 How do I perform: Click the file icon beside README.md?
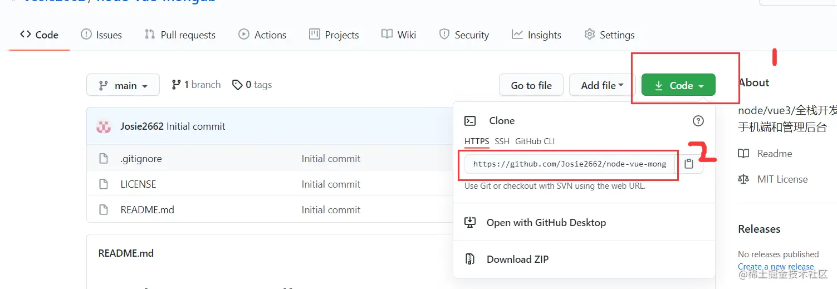coord(103,210)
